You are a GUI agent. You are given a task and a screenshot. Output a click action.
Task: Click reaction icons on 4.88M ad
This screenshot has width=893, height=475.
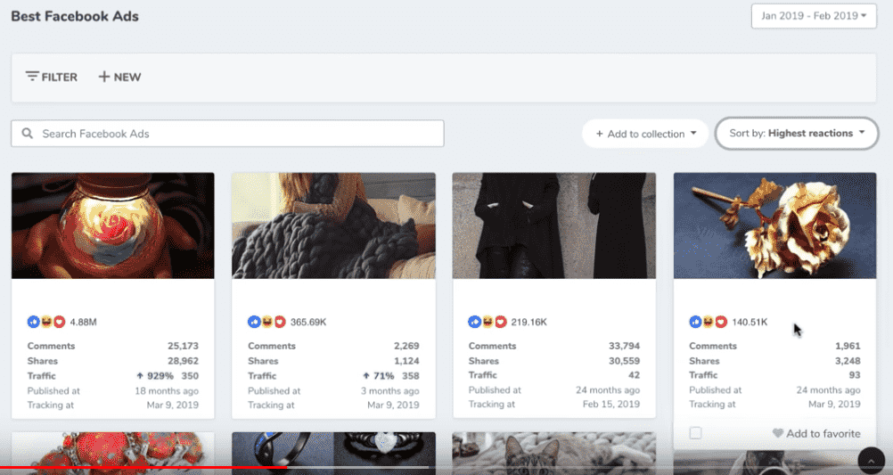46,322
